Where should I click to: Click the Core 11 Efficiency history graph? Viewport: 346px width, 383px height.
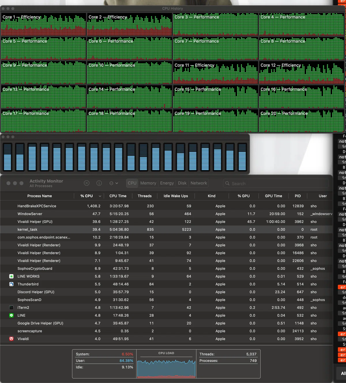pyautogui.click(x=215, y=72)
